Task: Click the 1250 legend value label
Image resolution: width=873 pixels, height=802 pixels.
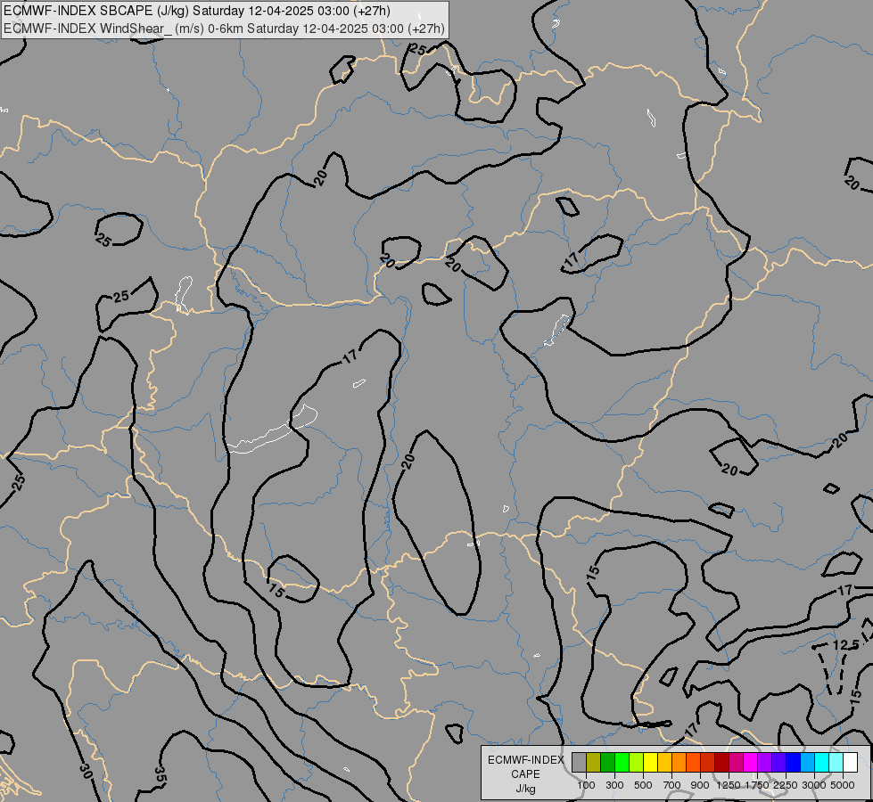Action: click(x=729, y=785)
